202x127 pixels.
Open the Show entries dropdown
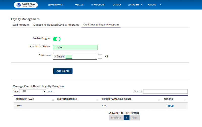[33, 91]
